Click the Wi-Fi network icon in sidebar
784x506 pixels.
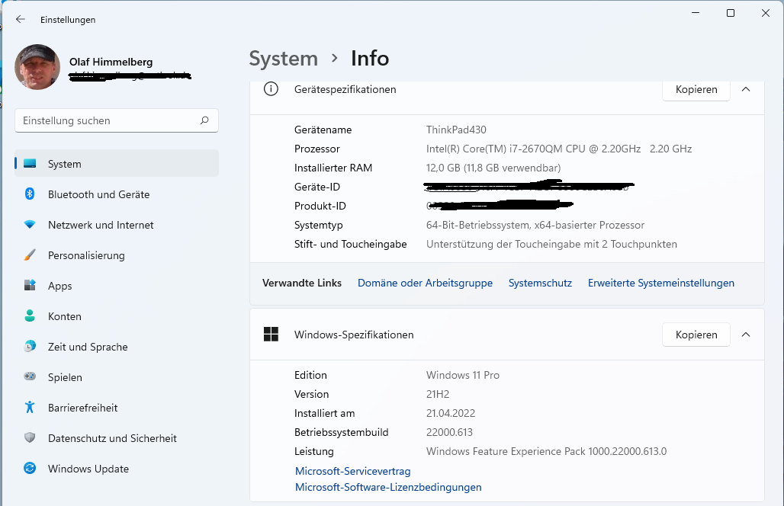click(30, 225)
